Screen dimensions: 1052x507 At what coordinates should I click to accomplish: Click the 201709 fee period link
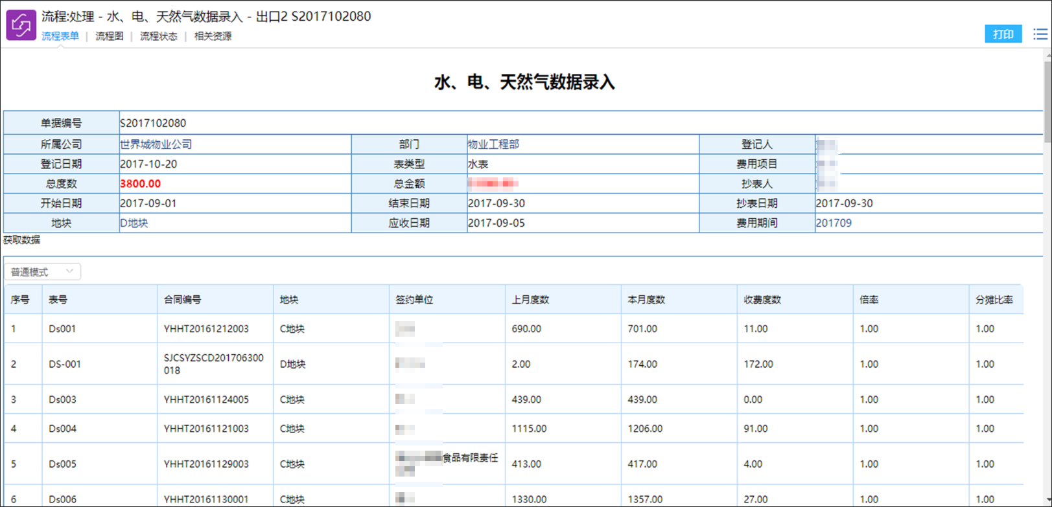click(x=834, y=223)
